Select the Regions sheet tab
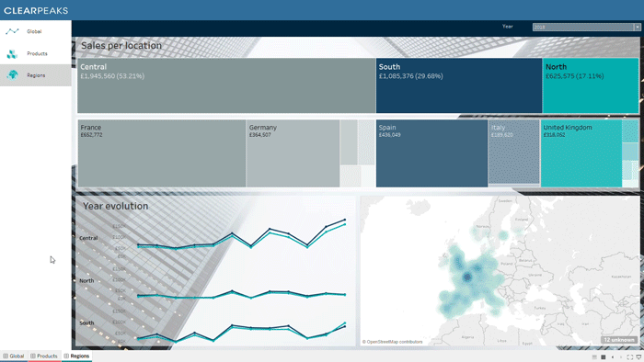Image resolution: width=644 pixels, height=362 pixels. (x=76, y=356)
